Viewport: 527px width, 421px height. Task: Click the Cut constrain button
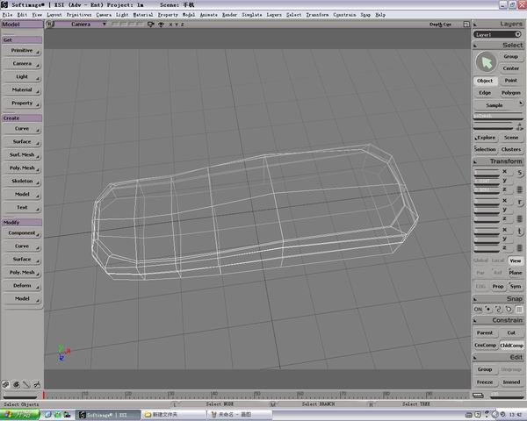511,333
